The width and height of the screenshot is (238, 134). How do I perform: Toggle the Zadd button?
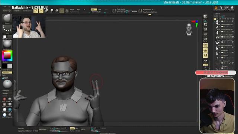(x=94, y=9)
